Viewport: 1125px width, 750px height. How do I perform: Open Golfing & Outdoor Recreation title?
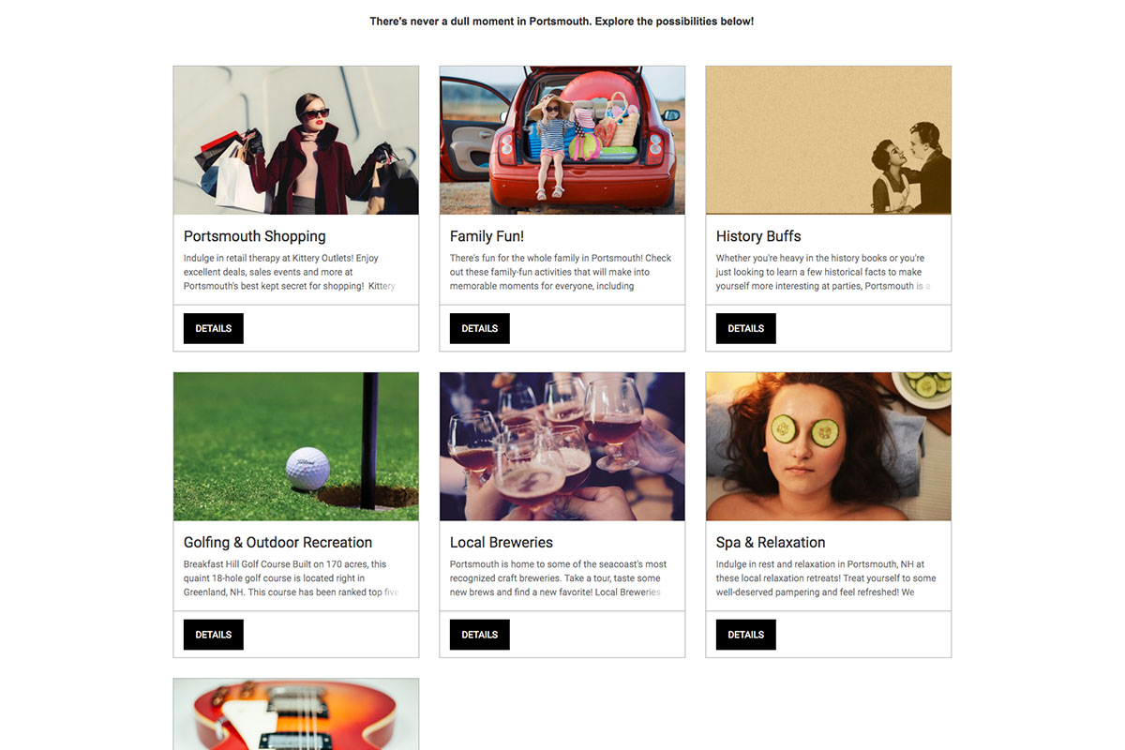277,543
